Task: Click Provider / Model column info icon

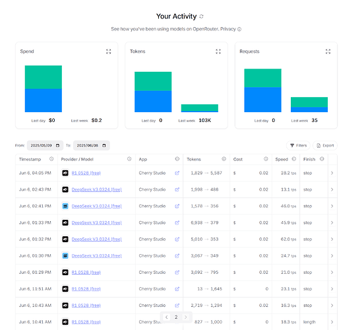Action: (x=129, y=159)
